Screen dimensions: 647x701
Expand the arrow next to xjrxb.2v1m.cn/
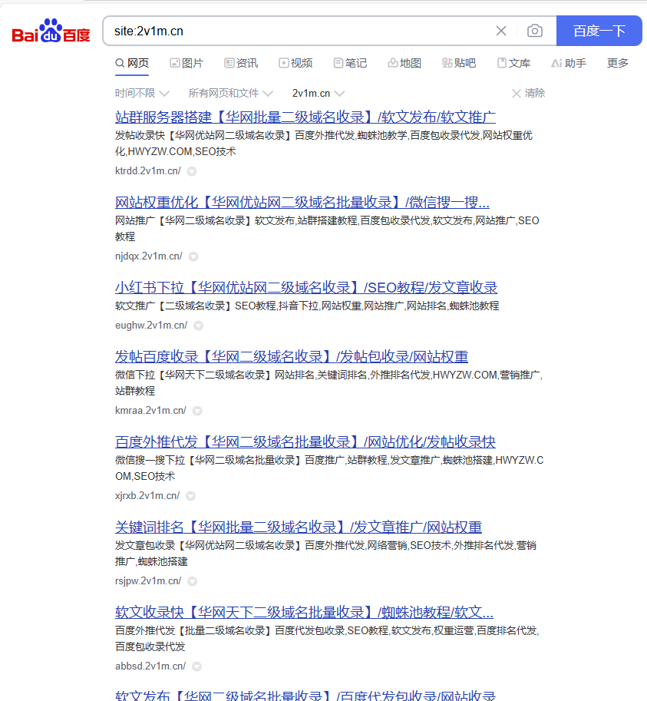point(191,496)
